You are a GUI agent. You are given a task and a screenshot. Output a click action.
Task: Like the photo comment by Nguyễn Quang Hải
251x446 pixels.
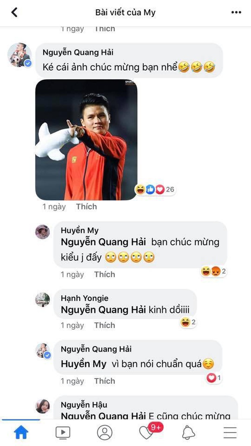tap(86, 206)
